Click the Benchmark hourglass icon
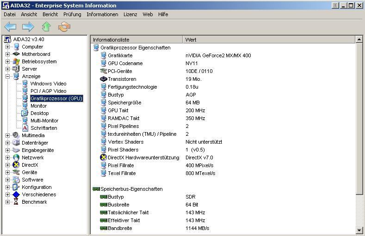 point(16,202)
